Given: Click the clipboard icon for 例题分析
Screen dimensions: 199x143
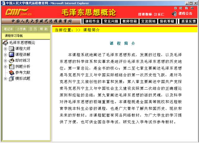Looking at the screenshot, I should click(12, 67).
